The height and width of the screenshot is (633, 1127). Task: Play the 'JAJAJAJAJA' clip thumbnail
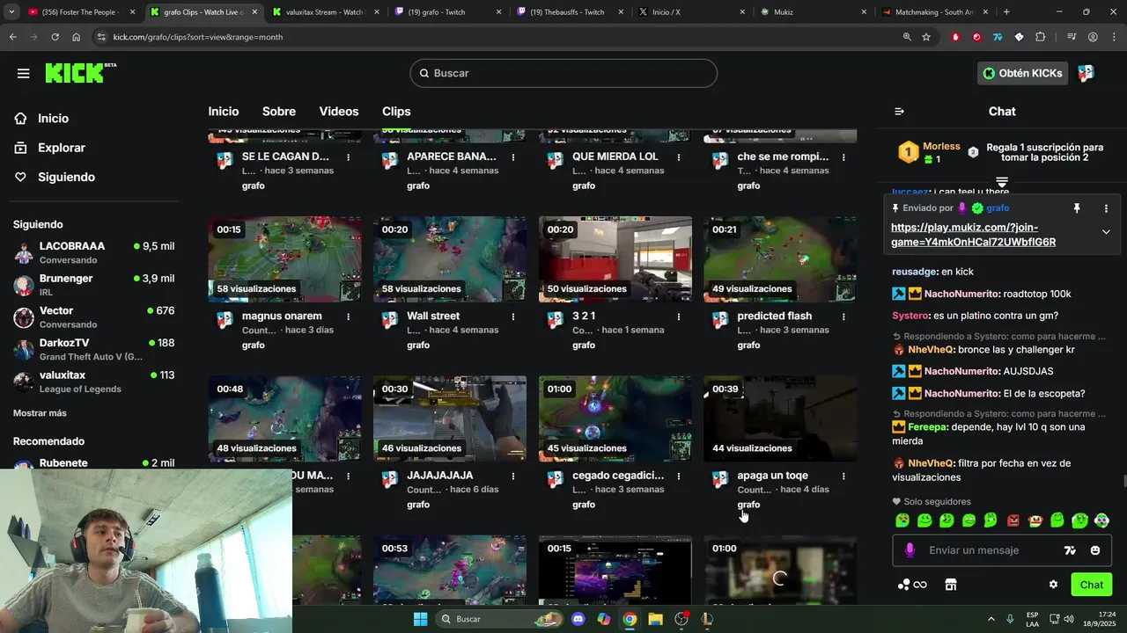450,418
